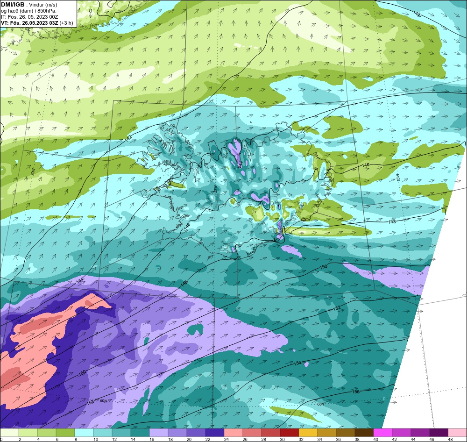Select the light teal 10–12 m/s swatch
The height and width of the screenshot is (442, 467).
pos(103,433)
